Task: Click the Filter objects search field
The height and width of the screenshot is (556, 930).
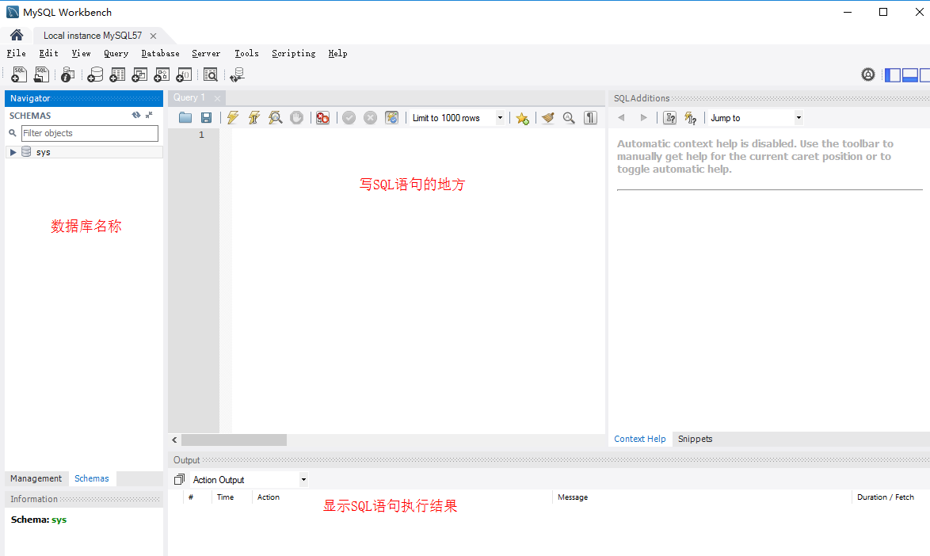Action: [90, 133]
